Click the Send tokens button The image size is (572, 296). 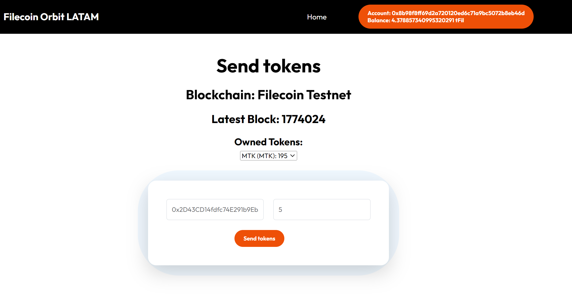pyautogui.click(x=260, y=238)
